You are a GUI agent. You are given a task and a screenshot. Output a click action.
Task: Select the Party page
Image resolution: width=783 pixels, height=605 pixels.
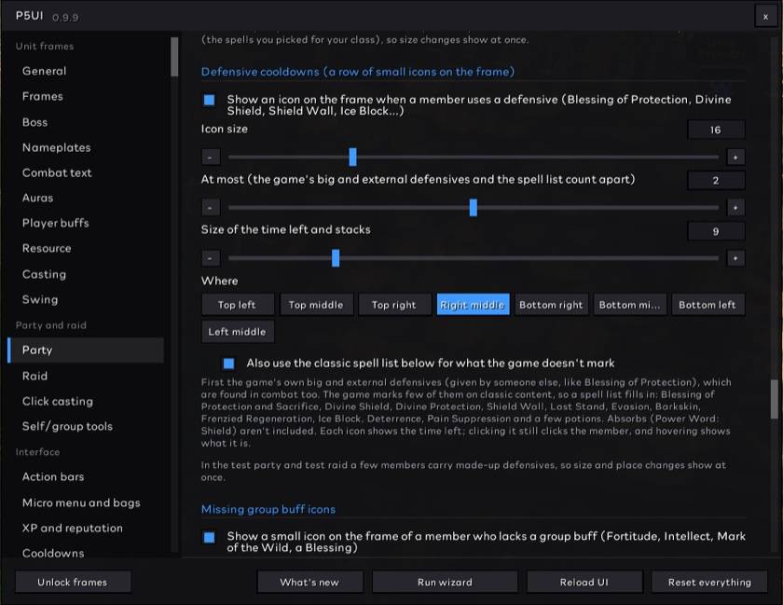[x=86, y=351]
